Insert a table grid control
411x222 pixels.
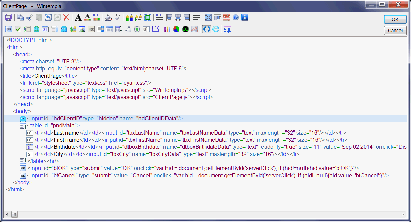pyautogui.click(x=110, y=29)
